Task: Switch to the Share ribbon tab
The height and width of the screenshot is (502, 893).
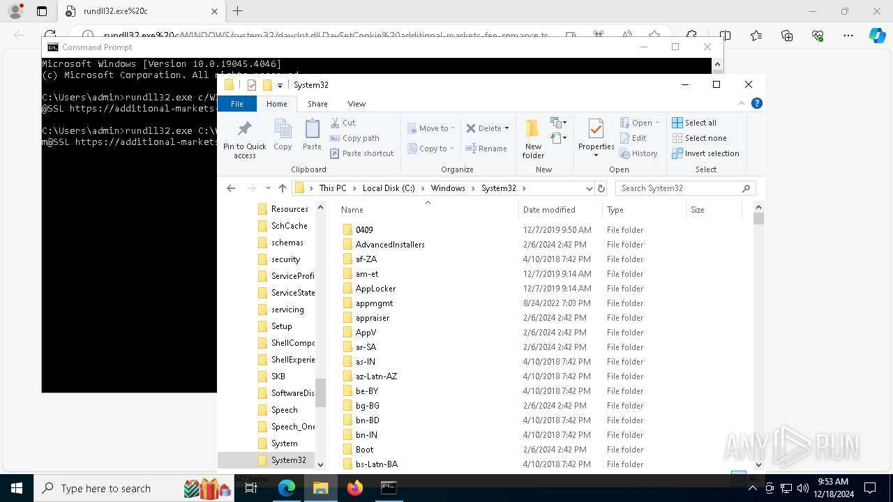Action: [317, 104]
